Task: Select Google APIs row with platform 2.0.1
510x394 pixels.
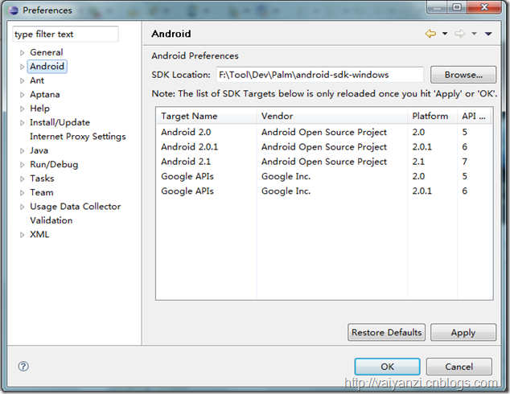Action: (324, 191)
